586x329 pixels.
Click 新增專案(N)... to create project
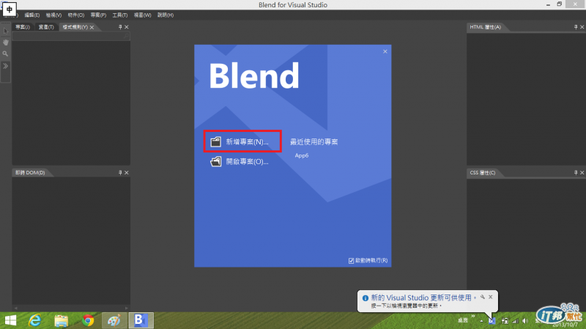point(247,141)
